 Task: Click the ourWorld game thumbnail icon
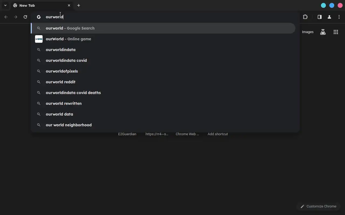pyautogui.click(x=39, y=39)
